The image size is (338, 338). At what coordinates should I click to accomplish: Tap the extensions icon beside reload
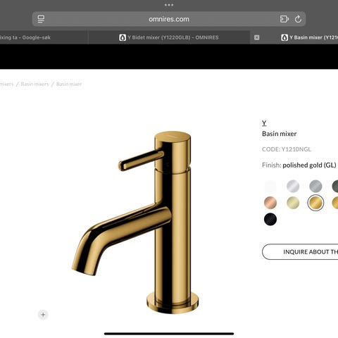click(284, 19)
